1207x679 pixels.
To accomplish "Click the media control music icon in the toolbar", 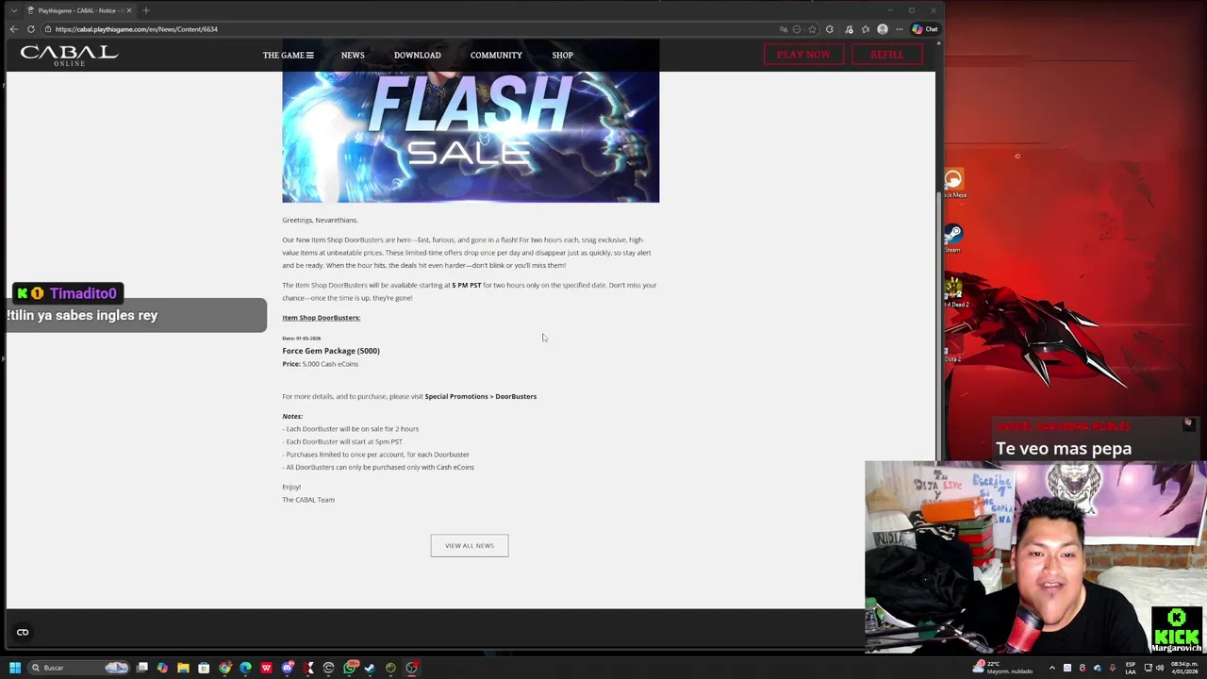I will pos(849,29).
